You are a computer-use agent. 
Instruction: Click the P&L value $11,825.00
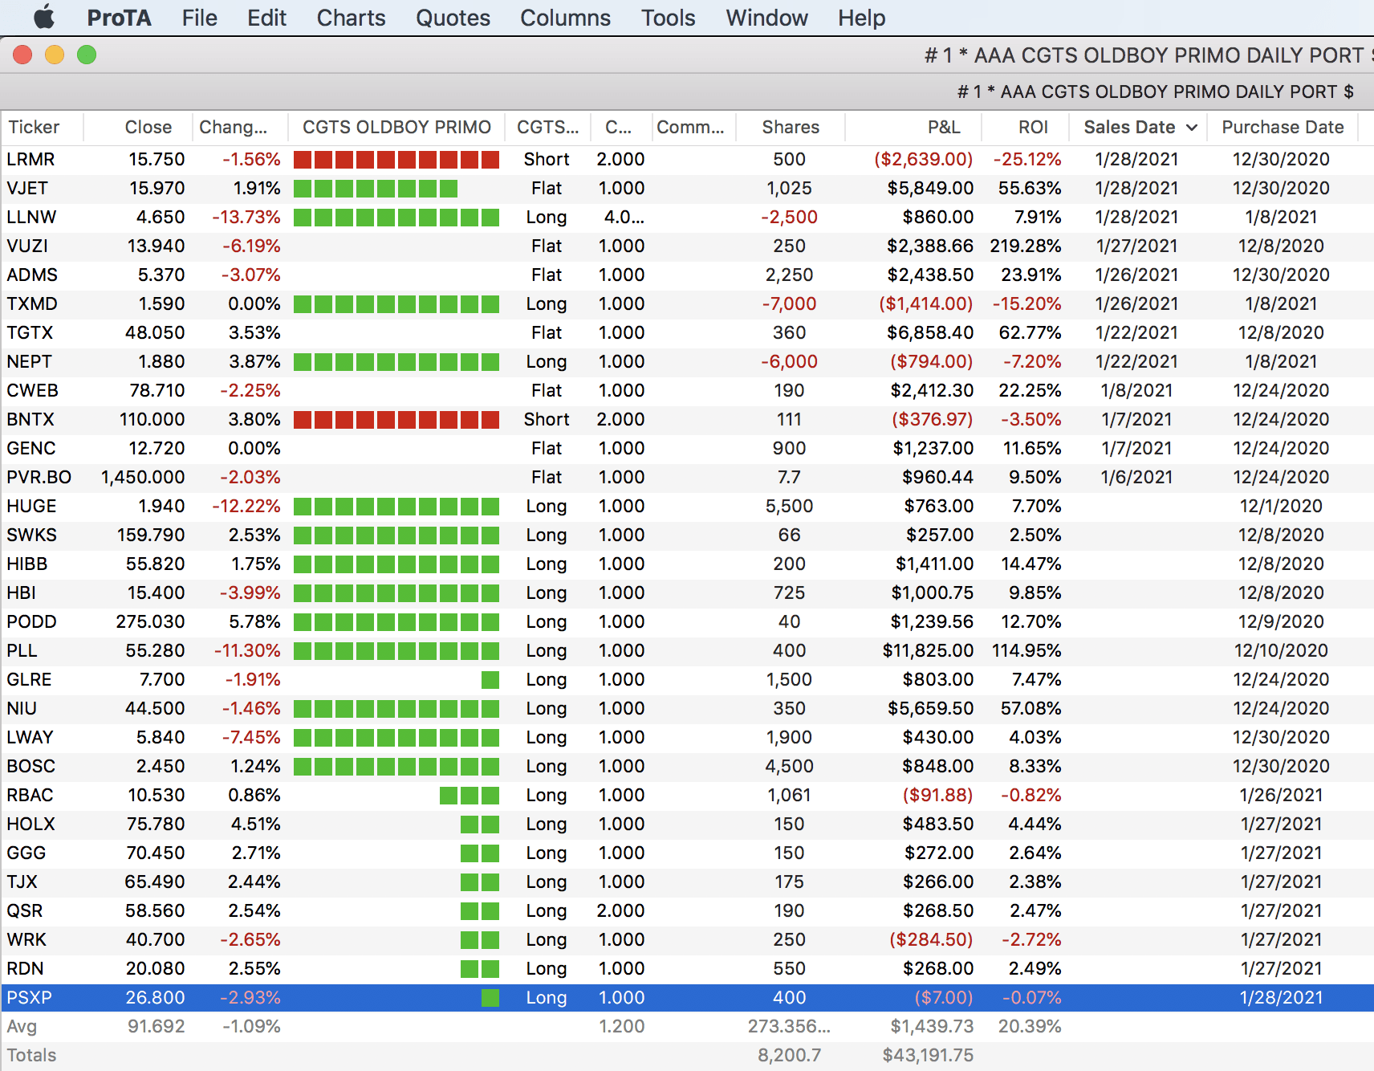click(928, 650)
